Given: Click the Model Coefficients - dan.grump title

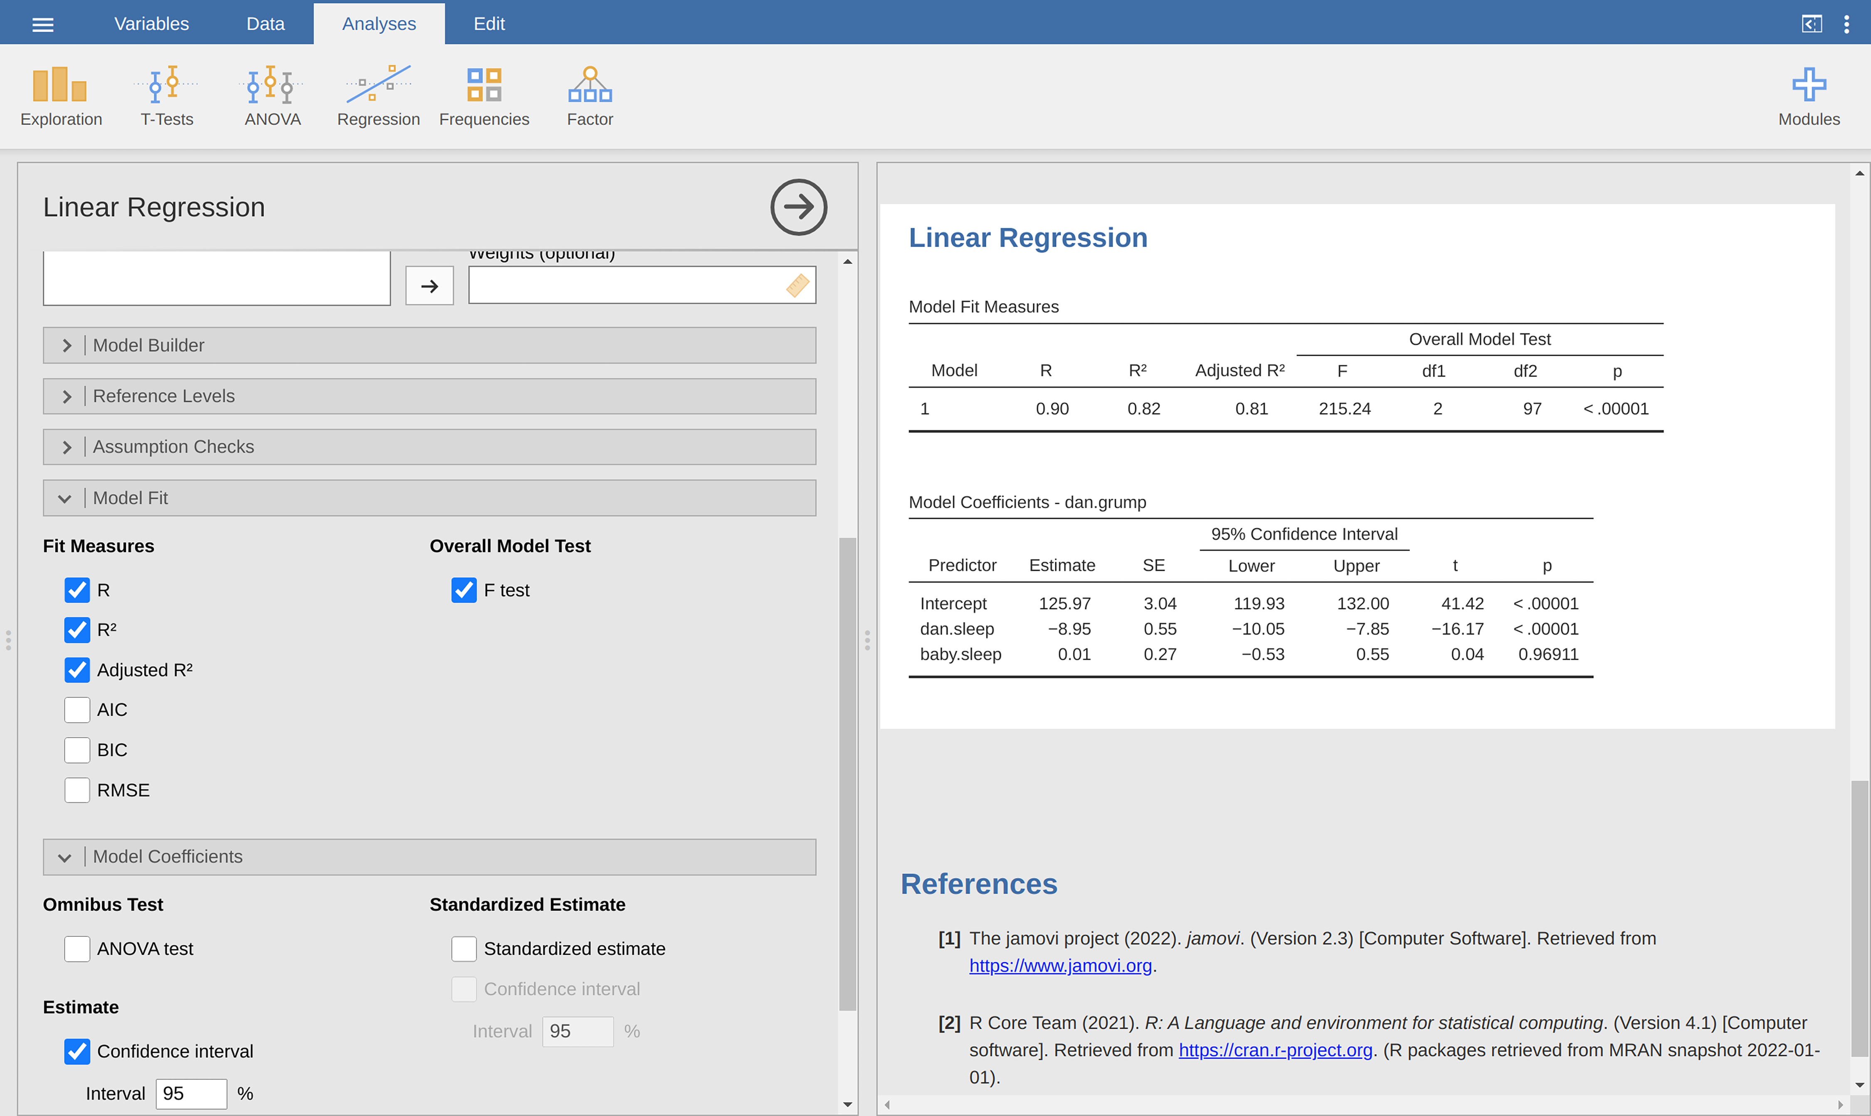Looking at the screenshot, I should [x=1027, y=503].
